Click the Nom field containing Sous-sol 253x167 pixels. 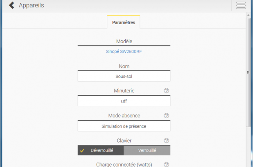(124, 76)
